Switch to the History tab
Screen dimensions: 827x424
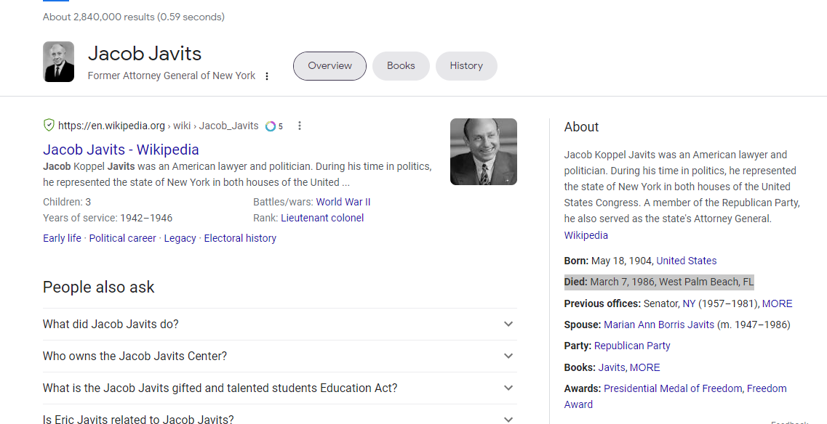tap(466, 66)
